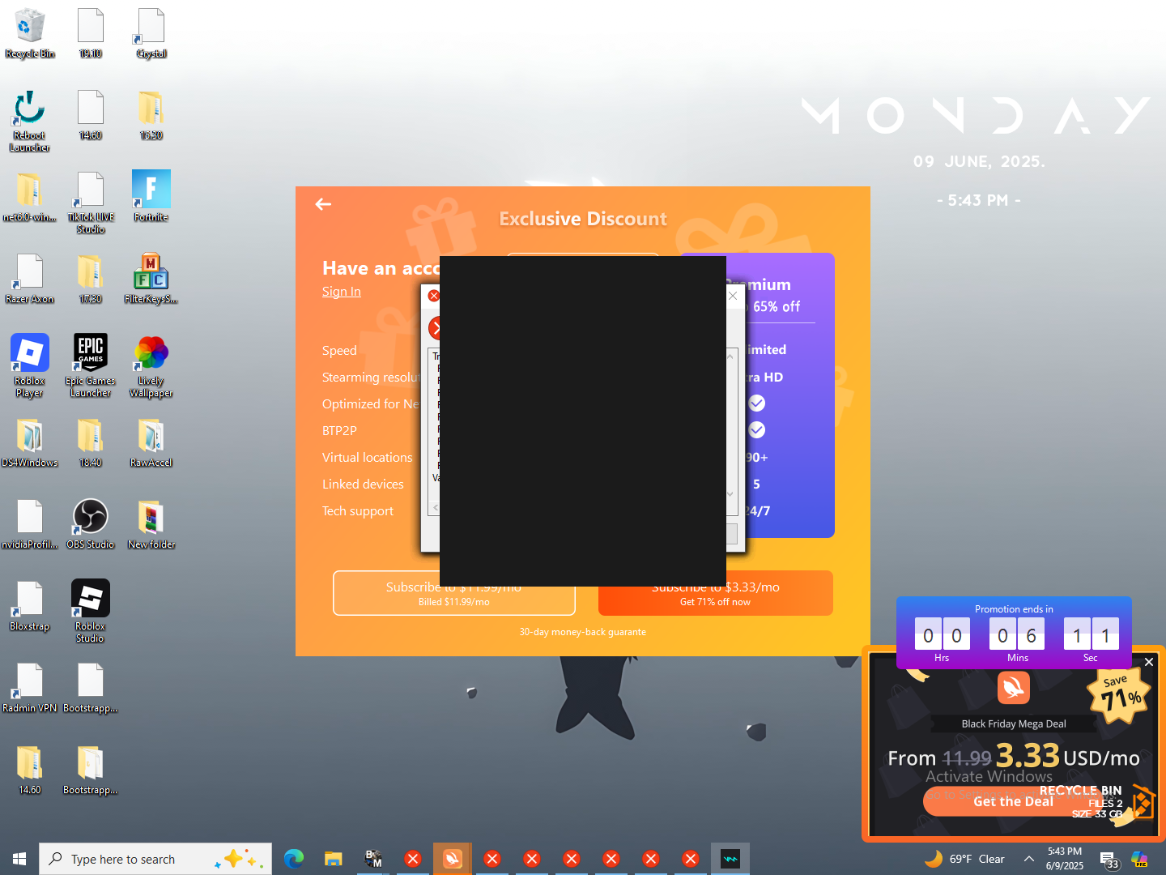Viewport: 1166px width, 875px height.
Task: Click the taskbar search box
Action: coord(155,859)
